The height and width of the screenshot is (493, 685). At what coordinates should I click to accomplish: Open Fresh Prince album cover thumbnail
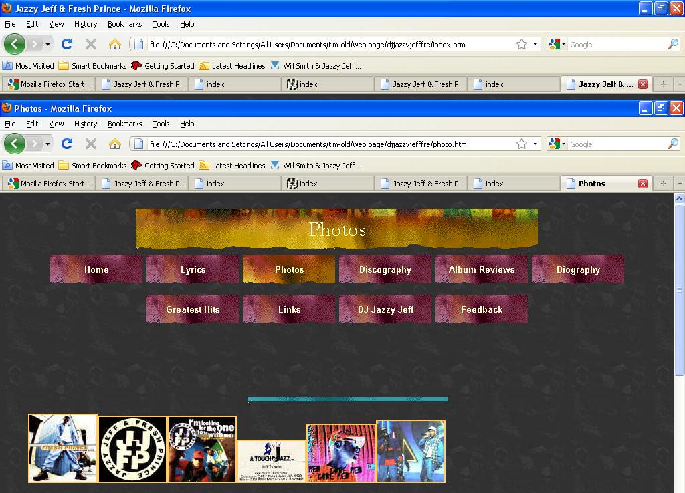click(x=63, y=448)
